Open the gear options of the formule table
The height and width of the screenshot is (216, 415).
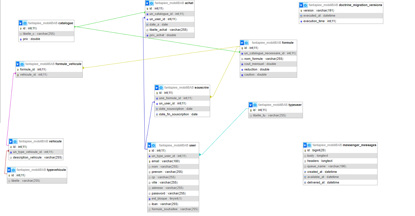point(247,43)
